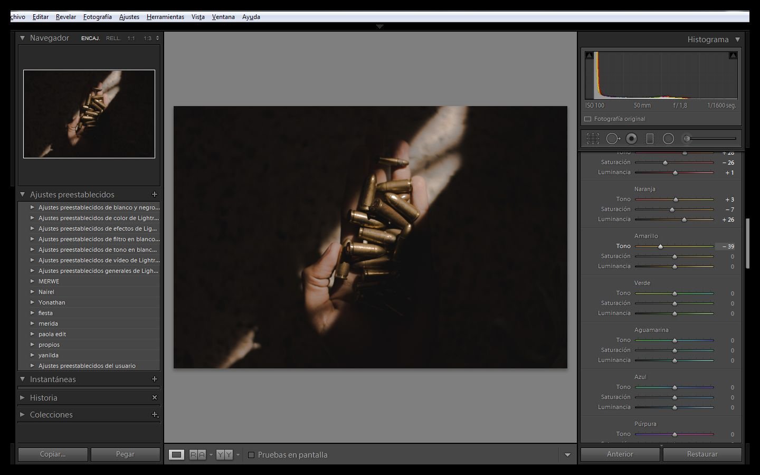
Task: Expand the yanilda preset folder
Action: (x=32, y=355)
